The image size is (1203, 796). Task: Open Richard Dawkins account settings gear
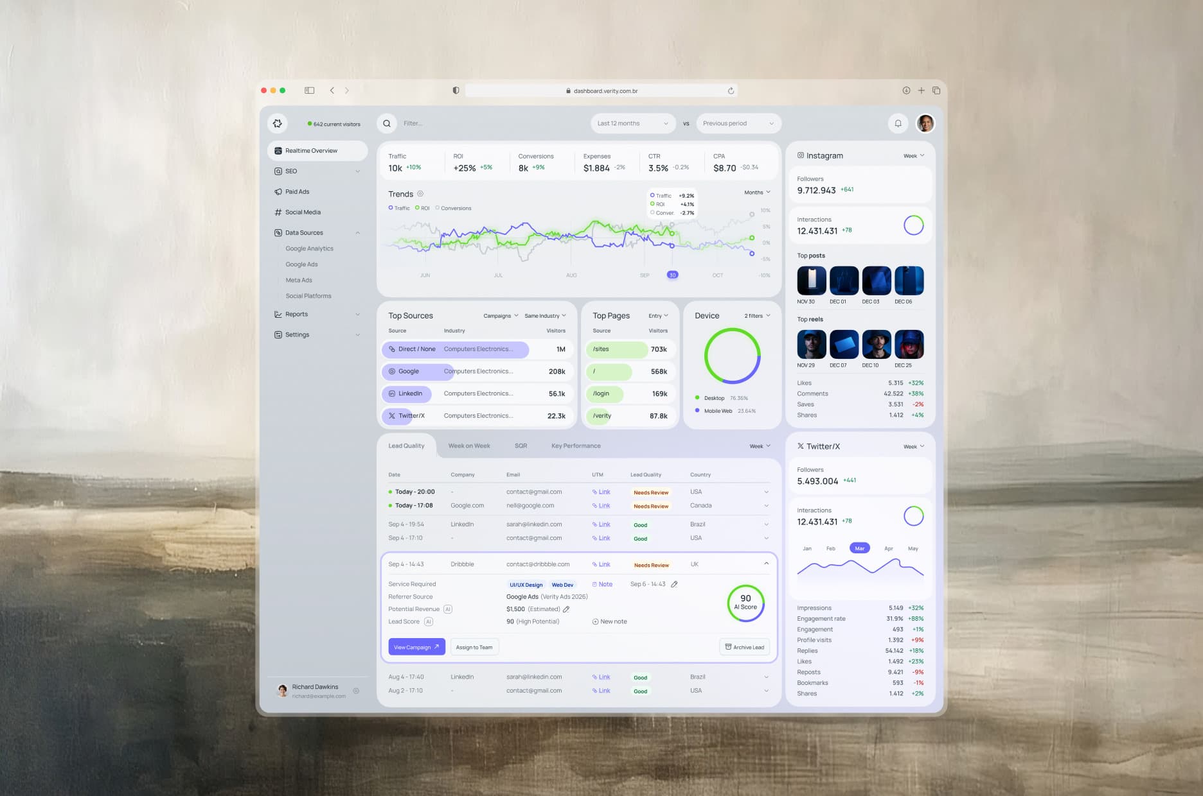(x=356, y=691)
